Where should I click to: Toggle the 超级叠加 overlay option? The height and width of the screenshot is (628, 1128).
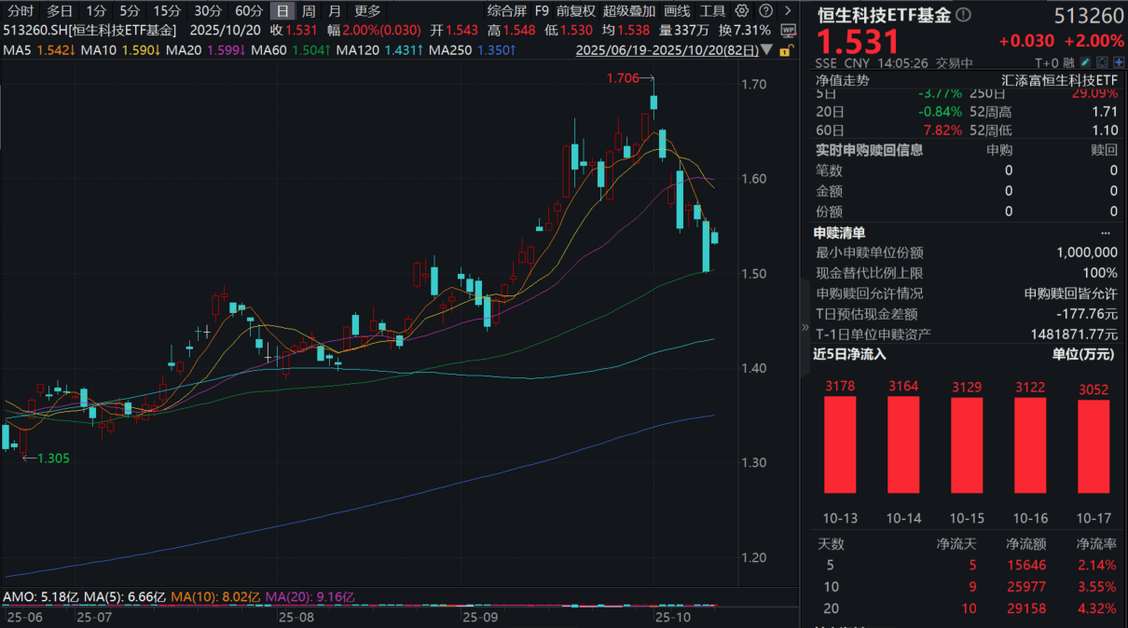tap(629, 11)
